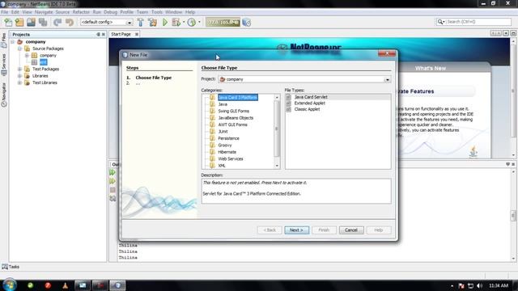Viewport: 518px width, 291px height.
Task: Minimize the Projects panel via its icon
Action: pyautogui.click(x=98, y=34)
